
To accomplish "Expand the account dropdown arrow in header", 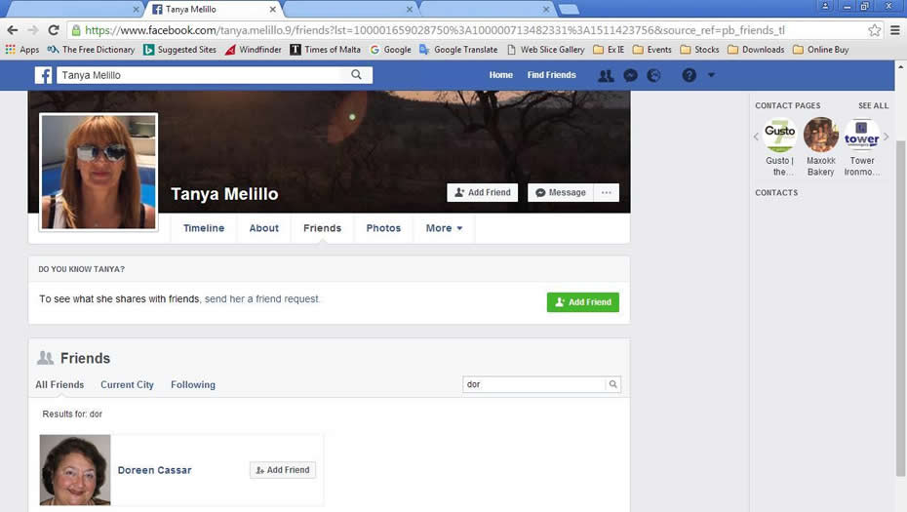I will (x=711, y=75).
